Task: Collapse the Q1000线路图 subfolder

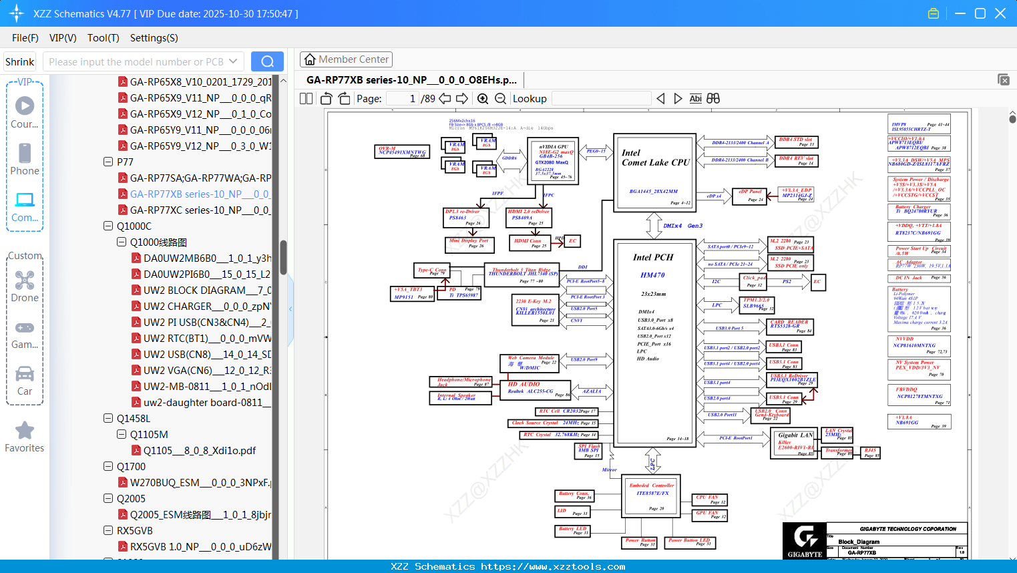Action: [122, 242]
